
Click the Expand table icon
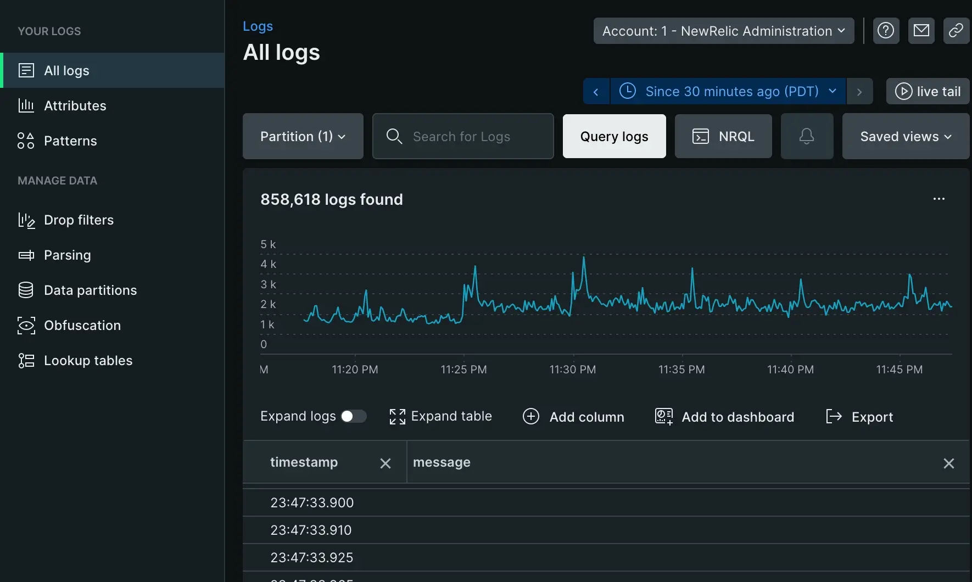click(x=397, y=417)
